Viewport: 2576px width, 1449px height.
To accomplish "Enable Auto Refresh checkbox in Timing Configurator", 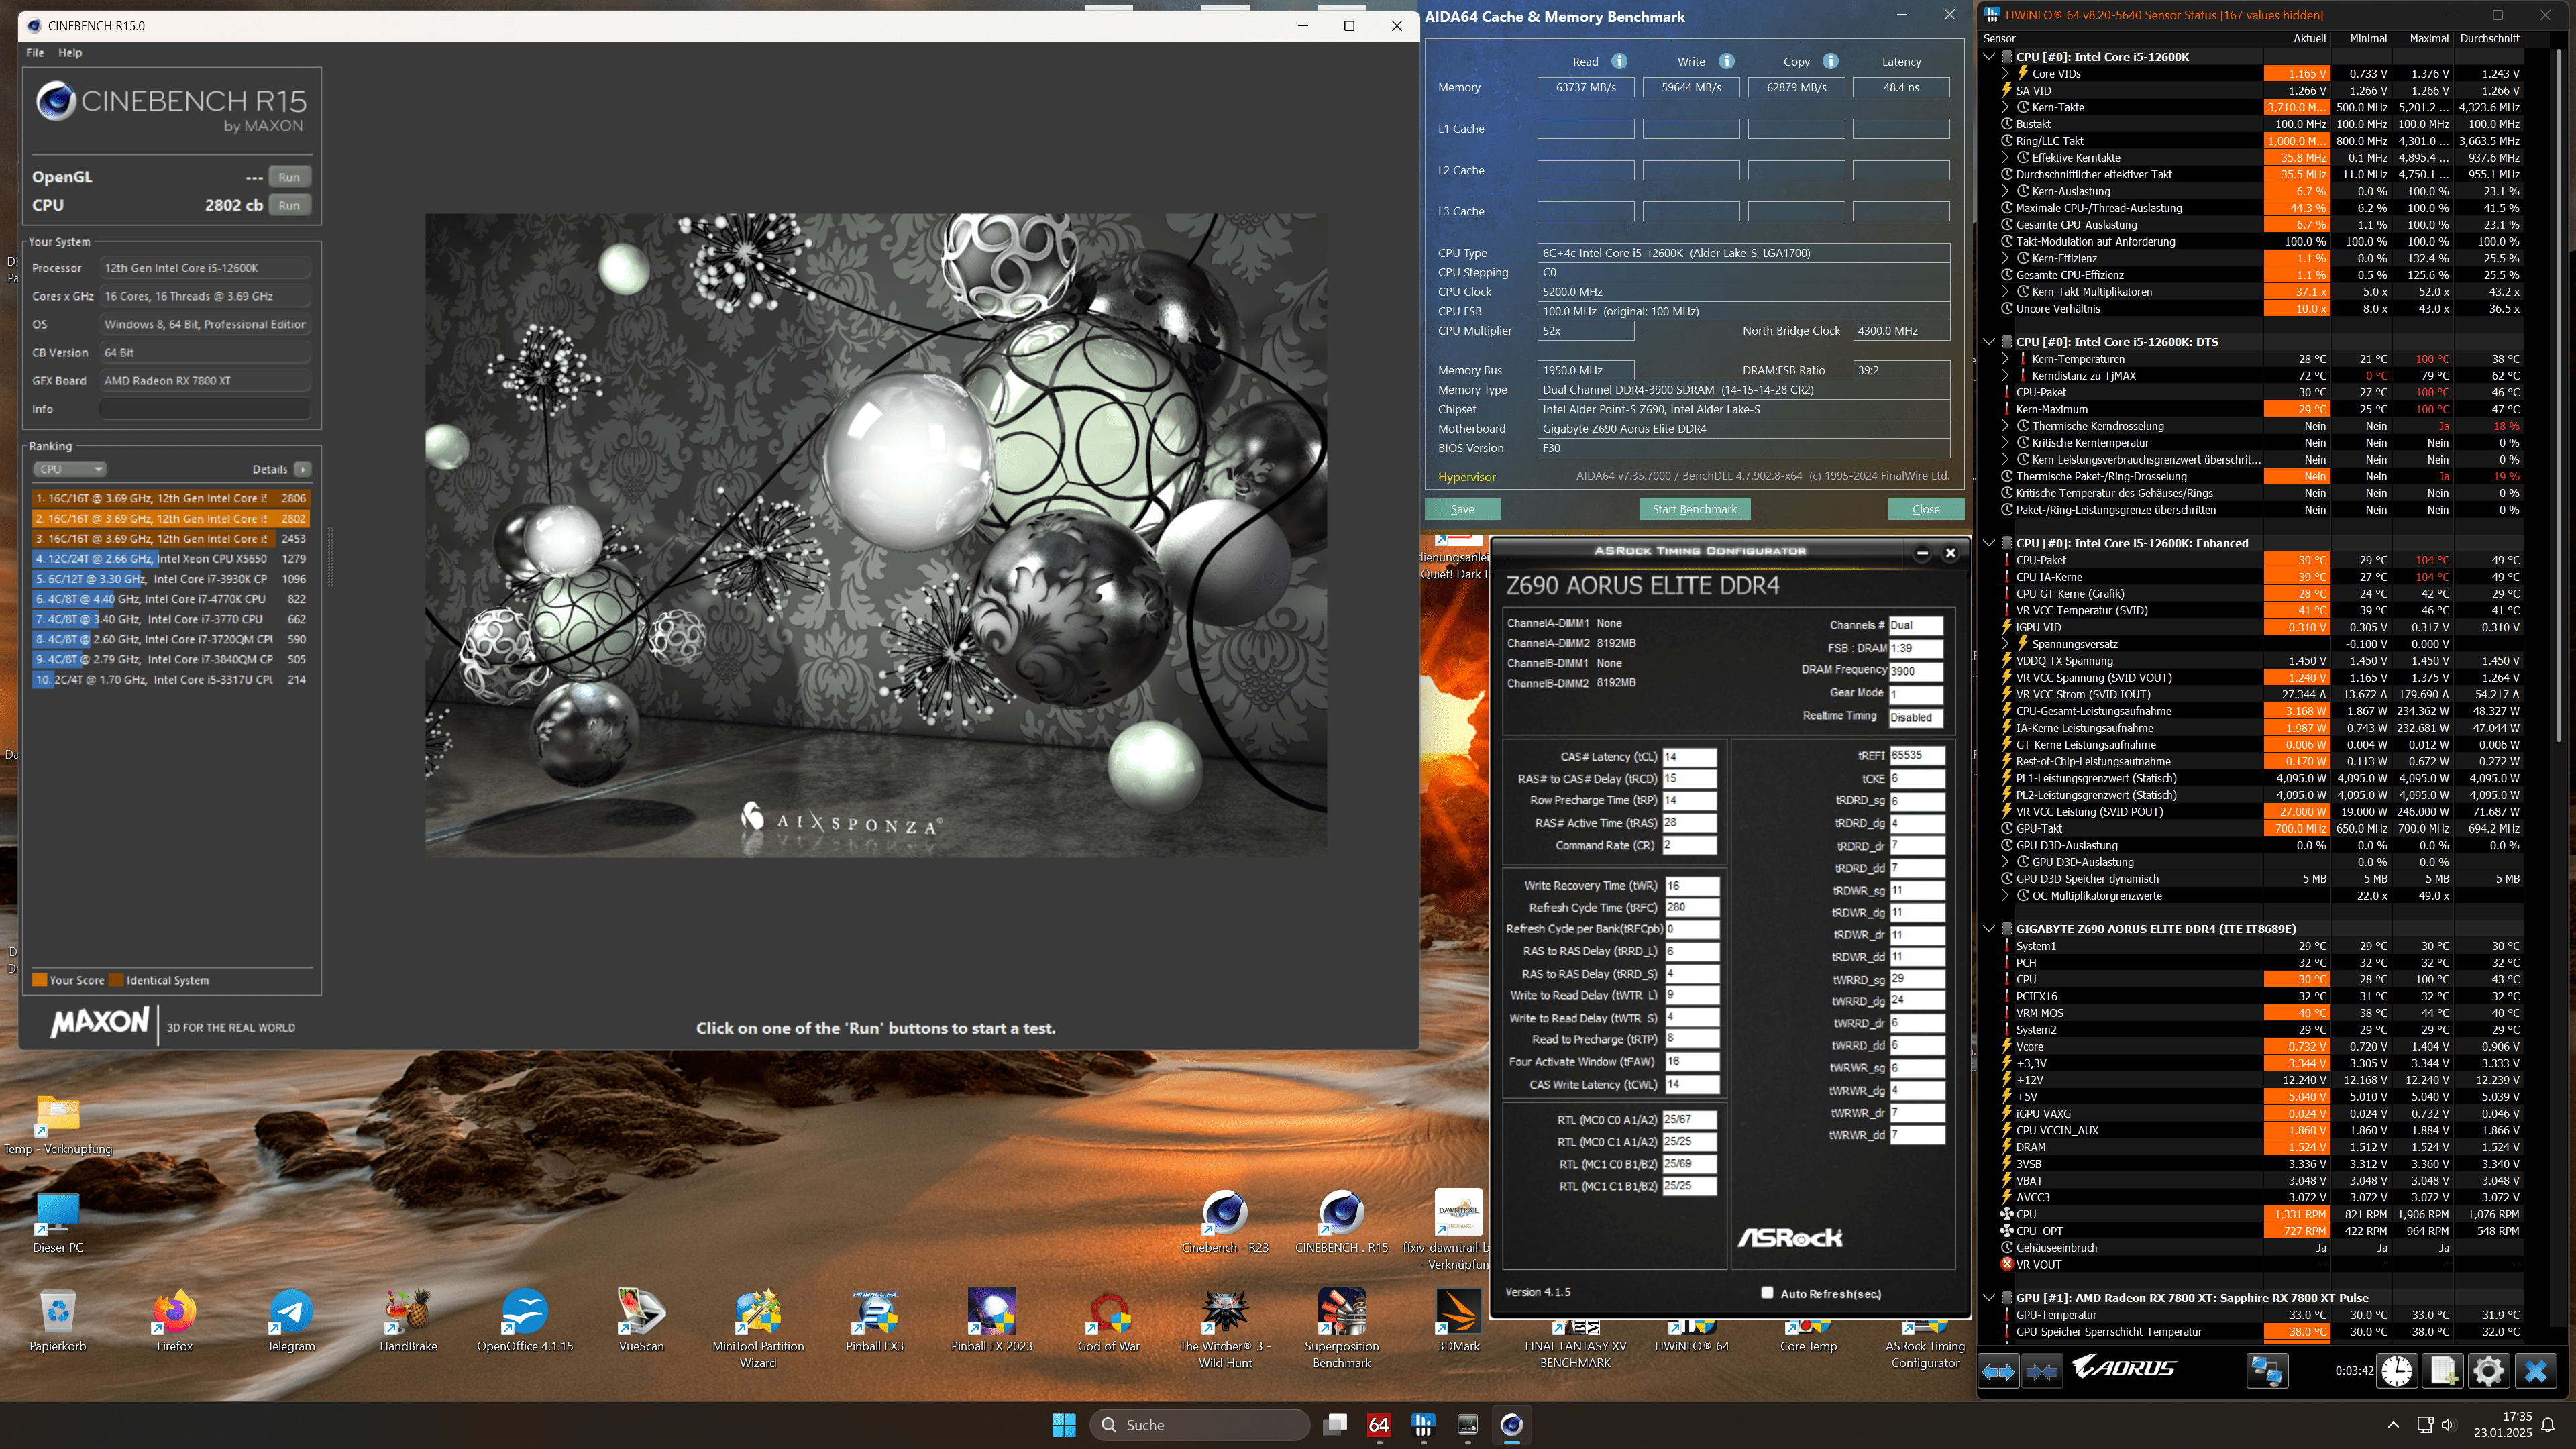I will click(1767, 1293).
